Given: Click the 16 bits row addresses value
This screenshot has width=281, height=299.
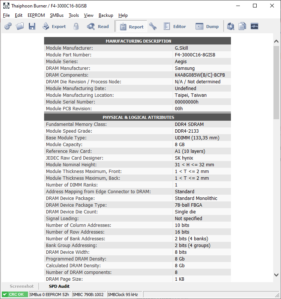Looking at the screenshot, I should [x=182, y=232].
